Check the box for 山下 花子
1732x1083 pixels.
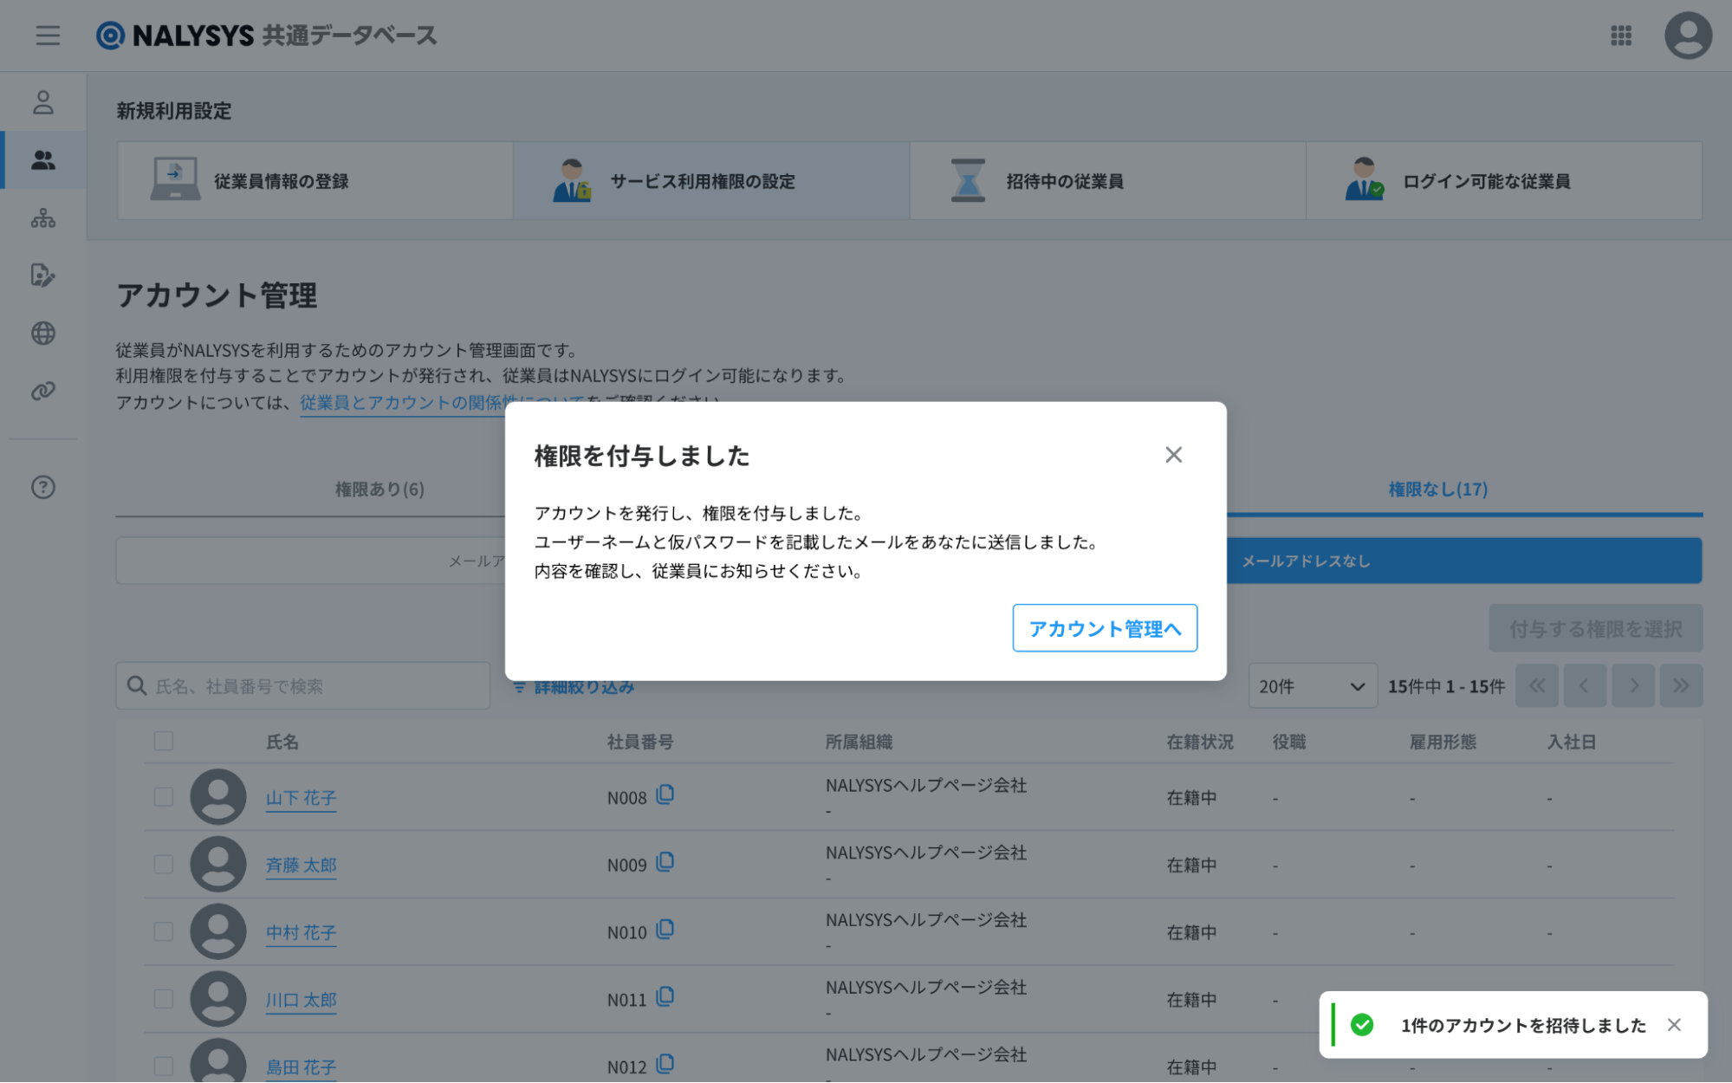click(x=163, y=796)
